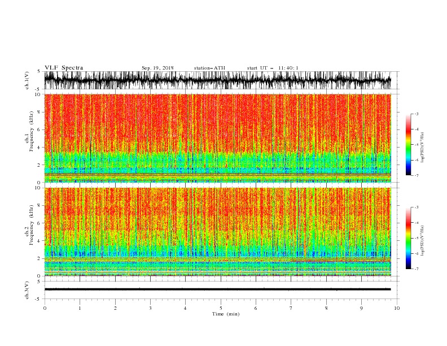The width and height of the screenshot is (447, 346).
Task: Click the ch.1 Frequency (kHz) axis label
Action: tap(29, 132)
